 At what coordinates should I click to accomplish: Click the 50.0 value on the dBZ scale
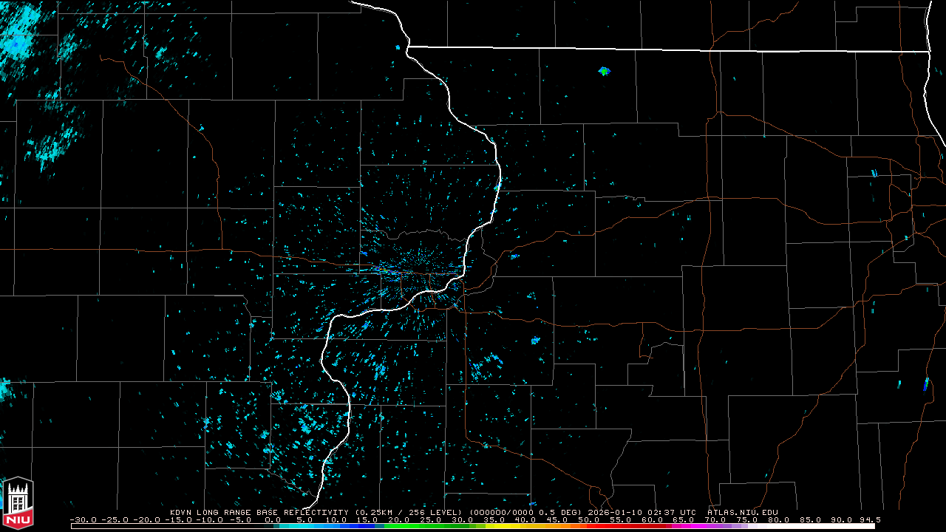pos(589,520)
